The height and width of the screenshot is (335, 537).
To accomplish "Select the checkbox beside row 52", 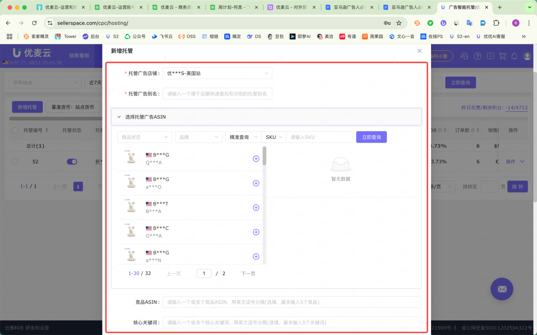I will tap(15, 161).
